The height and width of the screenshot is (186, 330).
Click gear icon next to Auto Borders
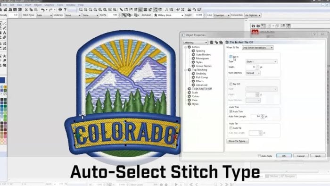[193, 55]
